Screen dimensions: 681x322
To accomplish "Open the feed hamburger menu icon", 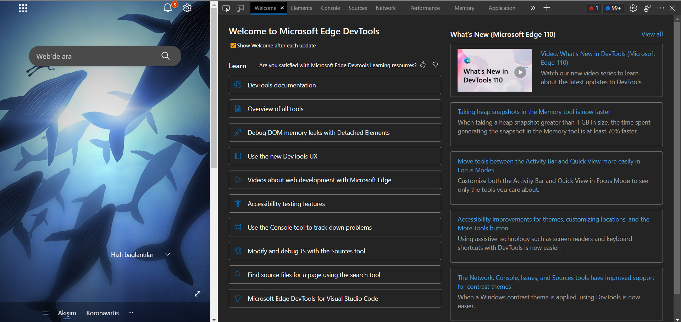I will (45, 313).
